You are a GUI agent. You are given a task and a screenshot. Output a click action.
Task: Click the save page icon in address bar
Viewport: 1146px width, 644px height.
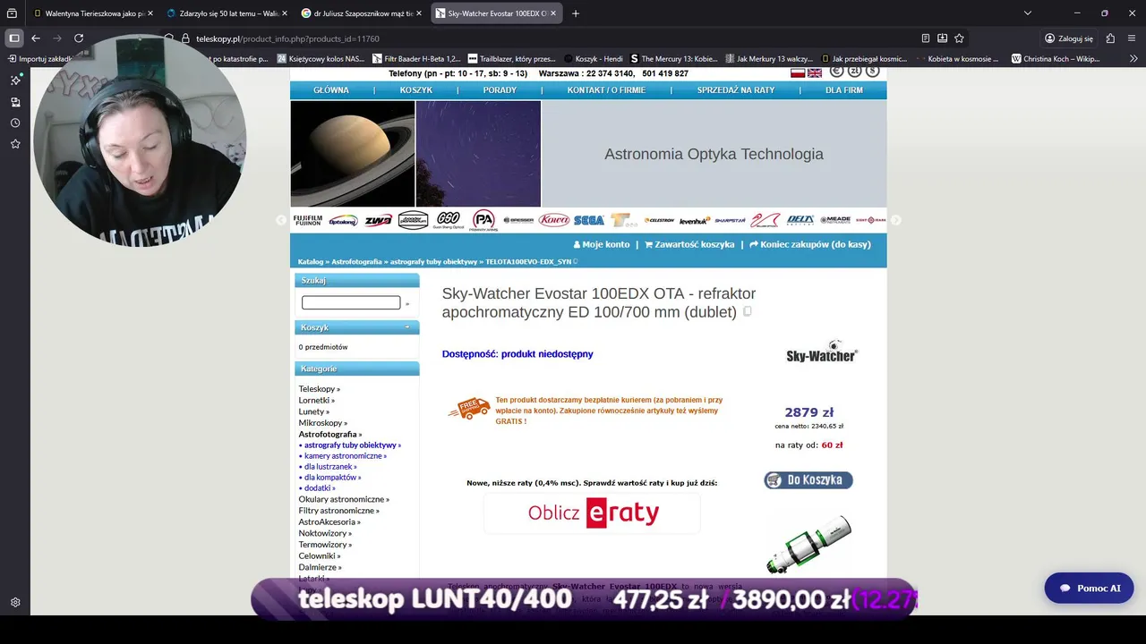pos(942,38)
